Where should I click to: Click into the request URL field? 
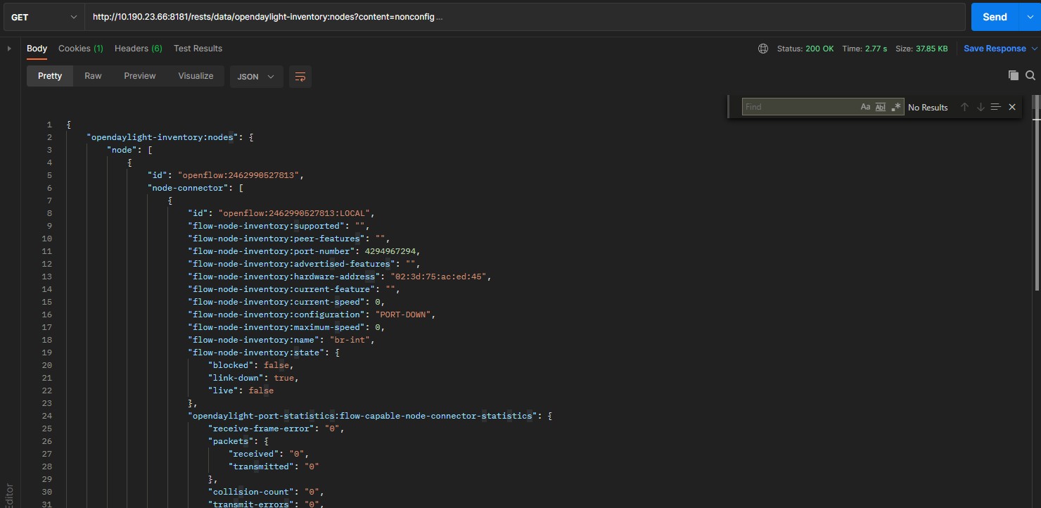coord(525,17)
